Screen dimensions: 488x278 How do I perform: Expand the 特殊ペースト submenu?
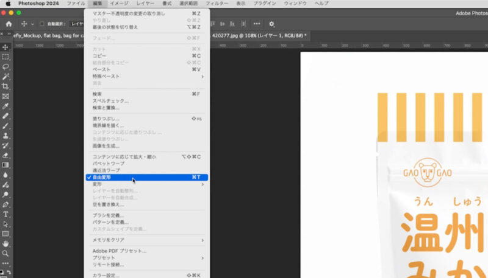click(x=147, y=76)
